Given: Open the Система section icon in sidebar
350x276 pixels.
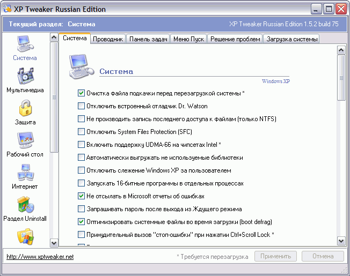Looking at the screenshot, I should pyautogui.click(x=25, y=43).
